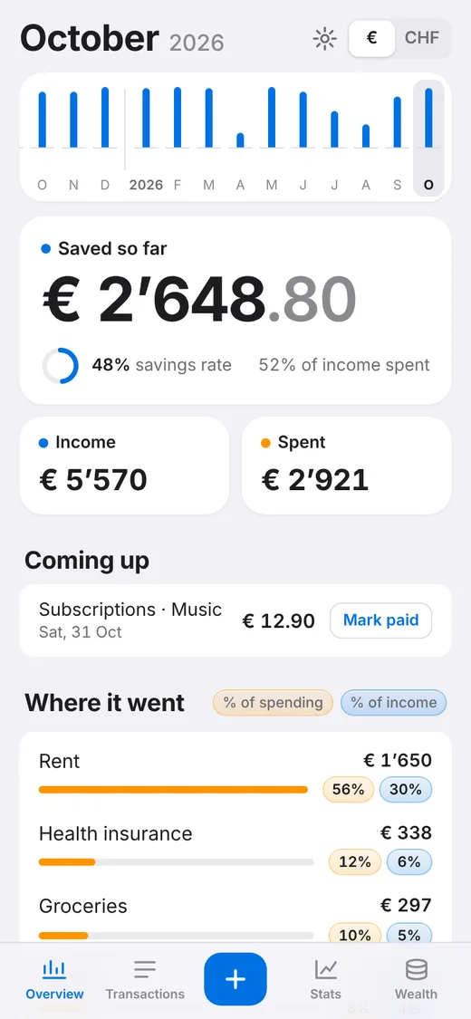Switch currency to € euro
This screenshot has height=1019, width=471.
[x=371, y=38]
